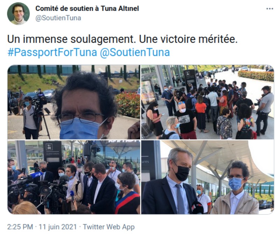Click the man in black t-shirt in crowd photo
This screenshot has width=280, height=234.
[x=186, y=120]
